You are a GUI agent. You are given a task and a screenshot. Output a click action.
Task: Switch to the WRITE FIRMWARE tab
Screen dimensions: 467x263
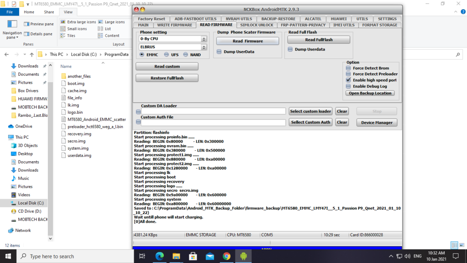(175, 25)
